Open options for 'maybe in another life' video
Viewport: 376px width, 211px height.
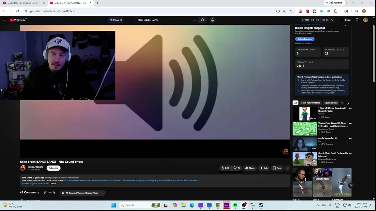coord(350,138)
